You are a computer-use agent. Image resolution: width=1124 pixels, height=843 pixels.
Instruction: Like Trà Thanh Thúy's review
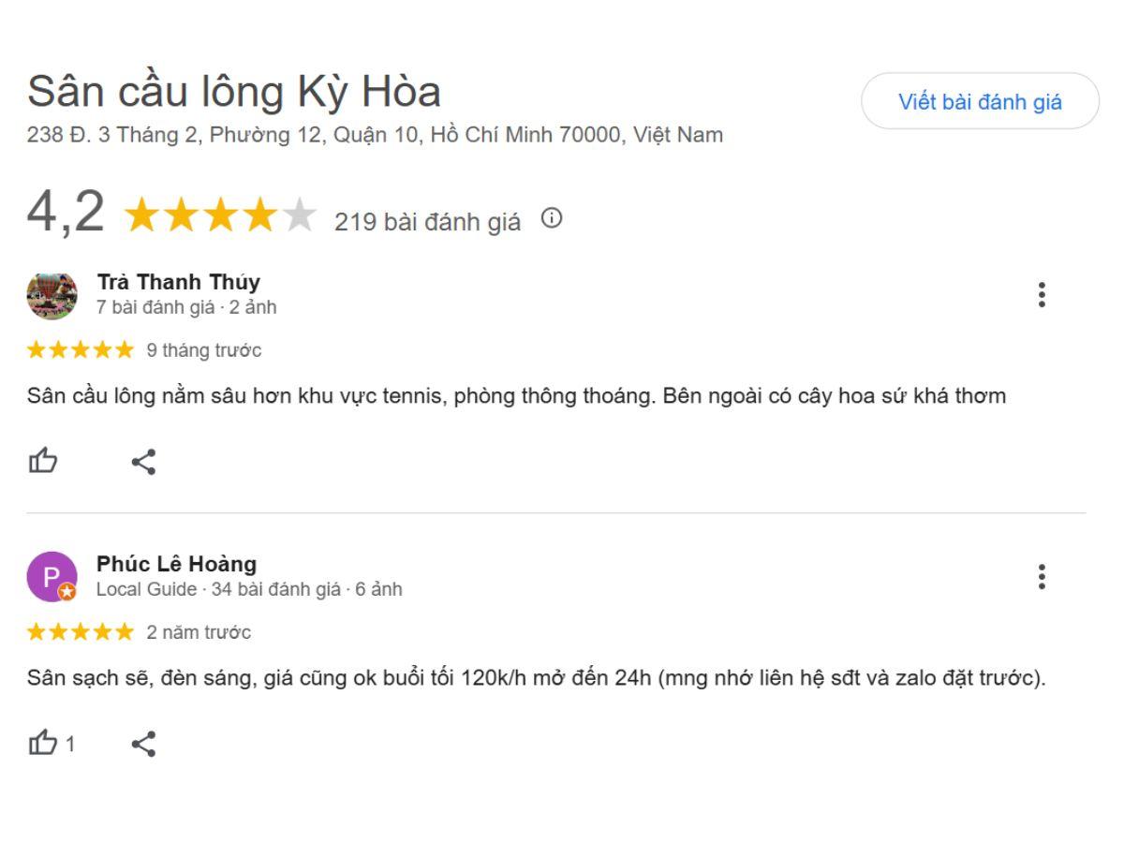tap(42, 461)
